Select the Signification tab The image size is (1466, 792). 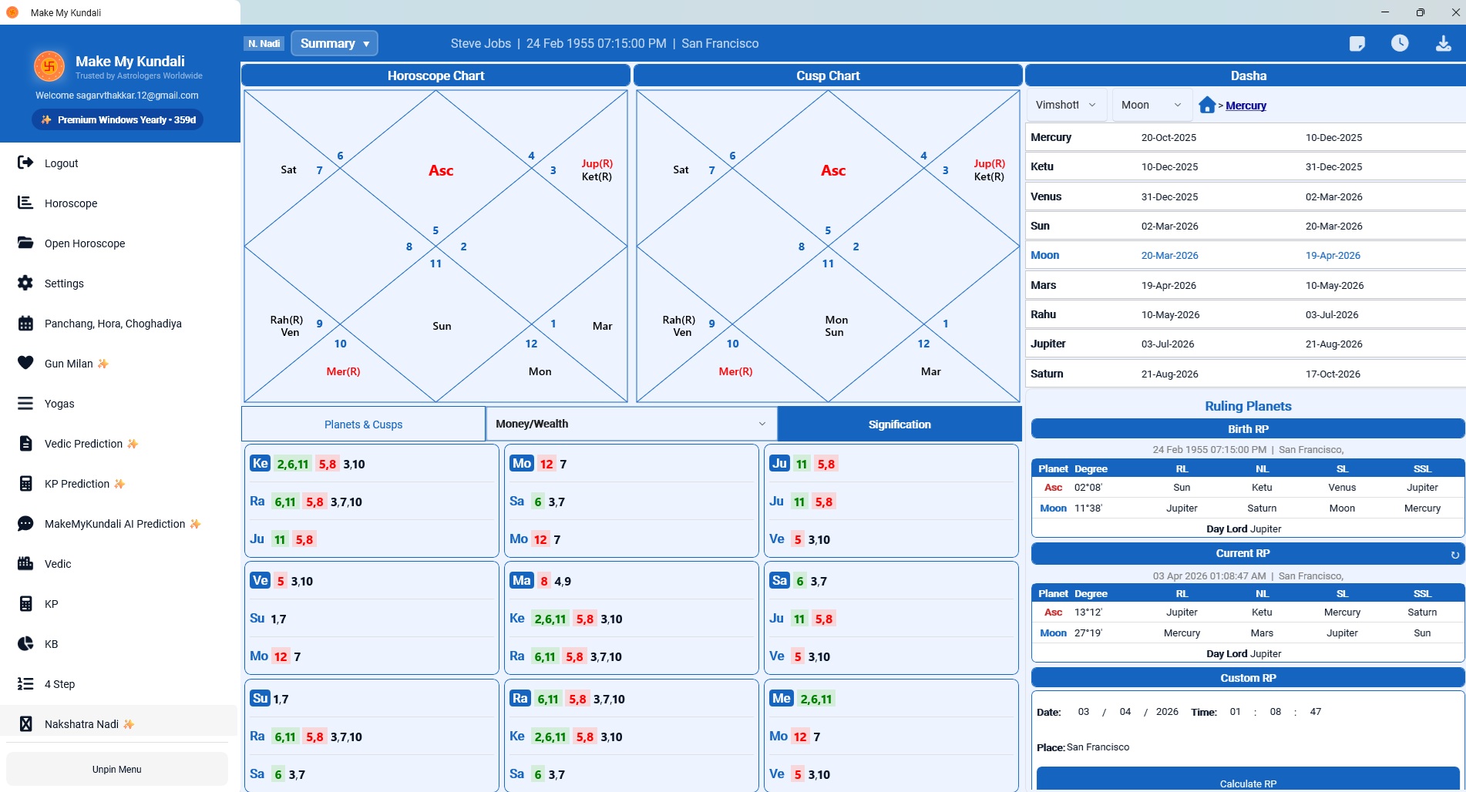(x=899, y=425)
